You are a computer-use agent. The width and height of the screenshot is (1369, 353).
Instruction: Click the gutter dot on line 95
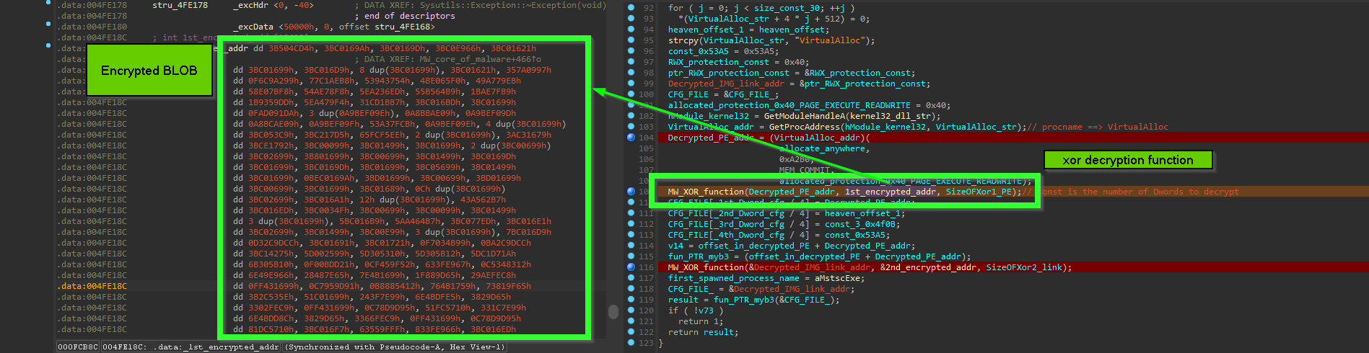tap(631, 40)
